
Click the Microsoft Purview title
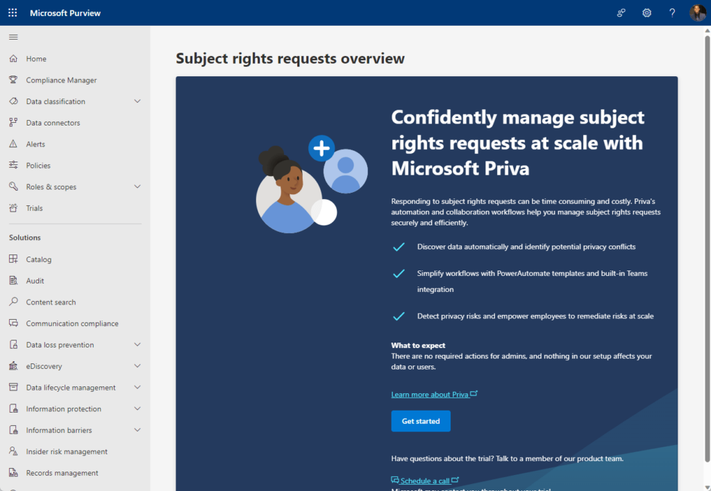[65, 13]
